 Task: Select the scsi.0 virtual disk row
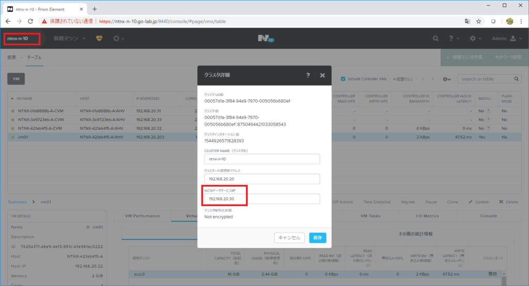[x=314, y=274]
